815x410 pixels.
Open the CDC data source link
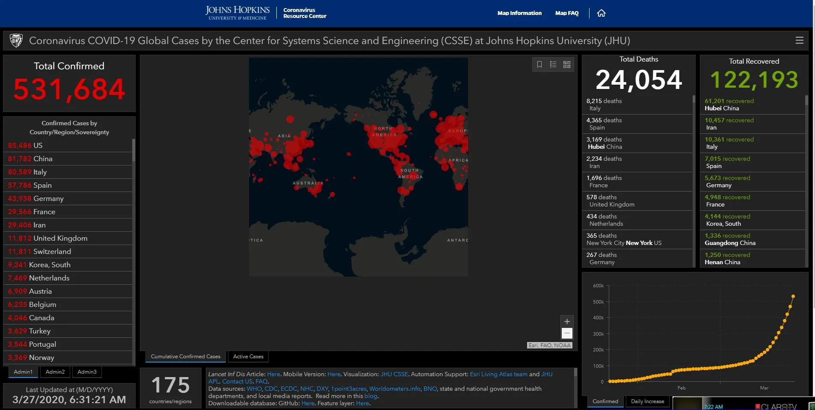pyautogui.click(x=271, y=389)
